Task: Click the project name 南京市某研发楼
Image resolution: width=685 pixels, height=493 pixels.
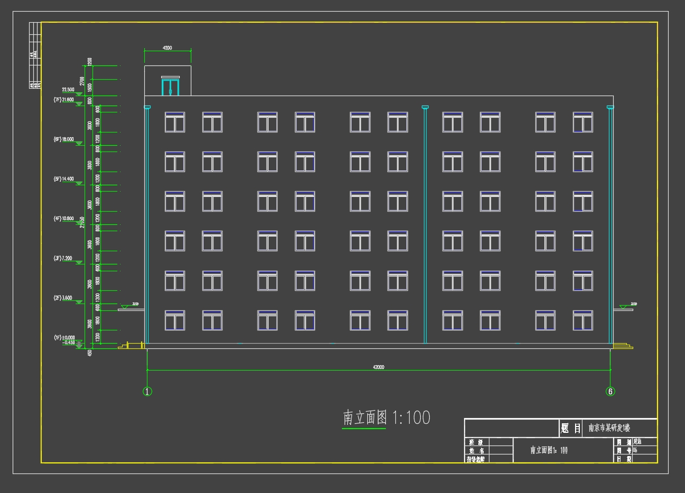Action: click(x=609, y=428)
